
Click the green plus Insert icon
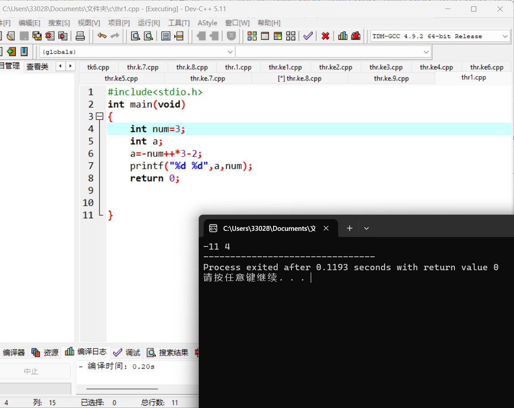pos(11,52)
